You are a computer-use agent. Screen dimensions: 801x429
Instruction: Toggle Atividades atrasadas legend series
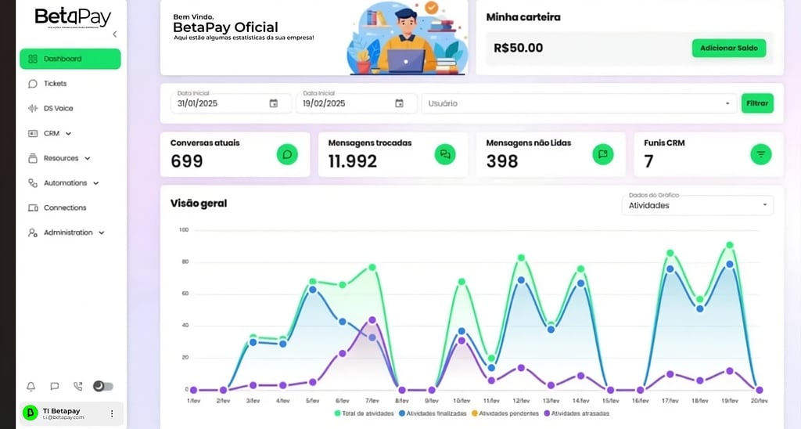point(577,413)
